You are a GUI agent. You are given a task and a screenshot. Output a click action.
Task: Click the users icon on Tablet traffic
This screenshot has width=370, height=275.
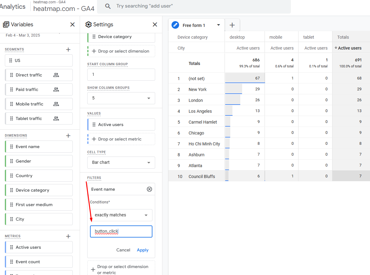click(56, 118)
